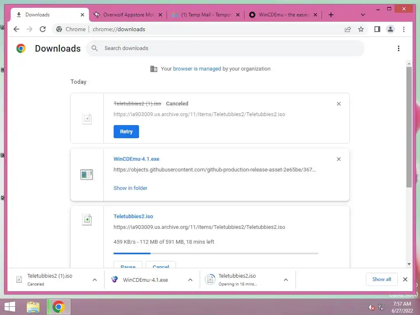
Task: Click the Teletubbies2.iso download progress bar
Action: point(216,253)
